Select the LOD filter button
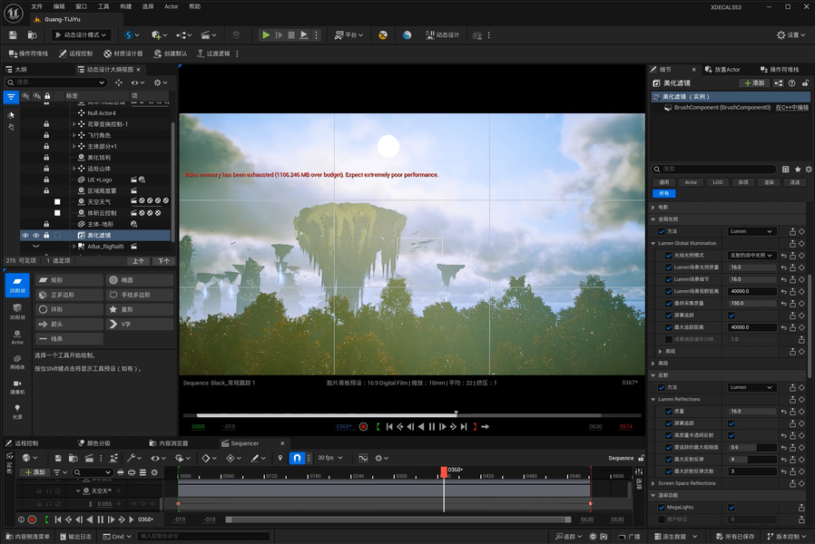This screenshot has height=544, width=815. pos(717,182)
